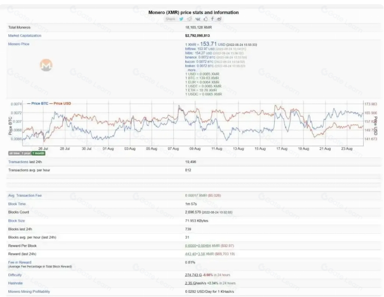Share the page on Facebook
Viewport: 384px width, 297px height.
point(212,19)
